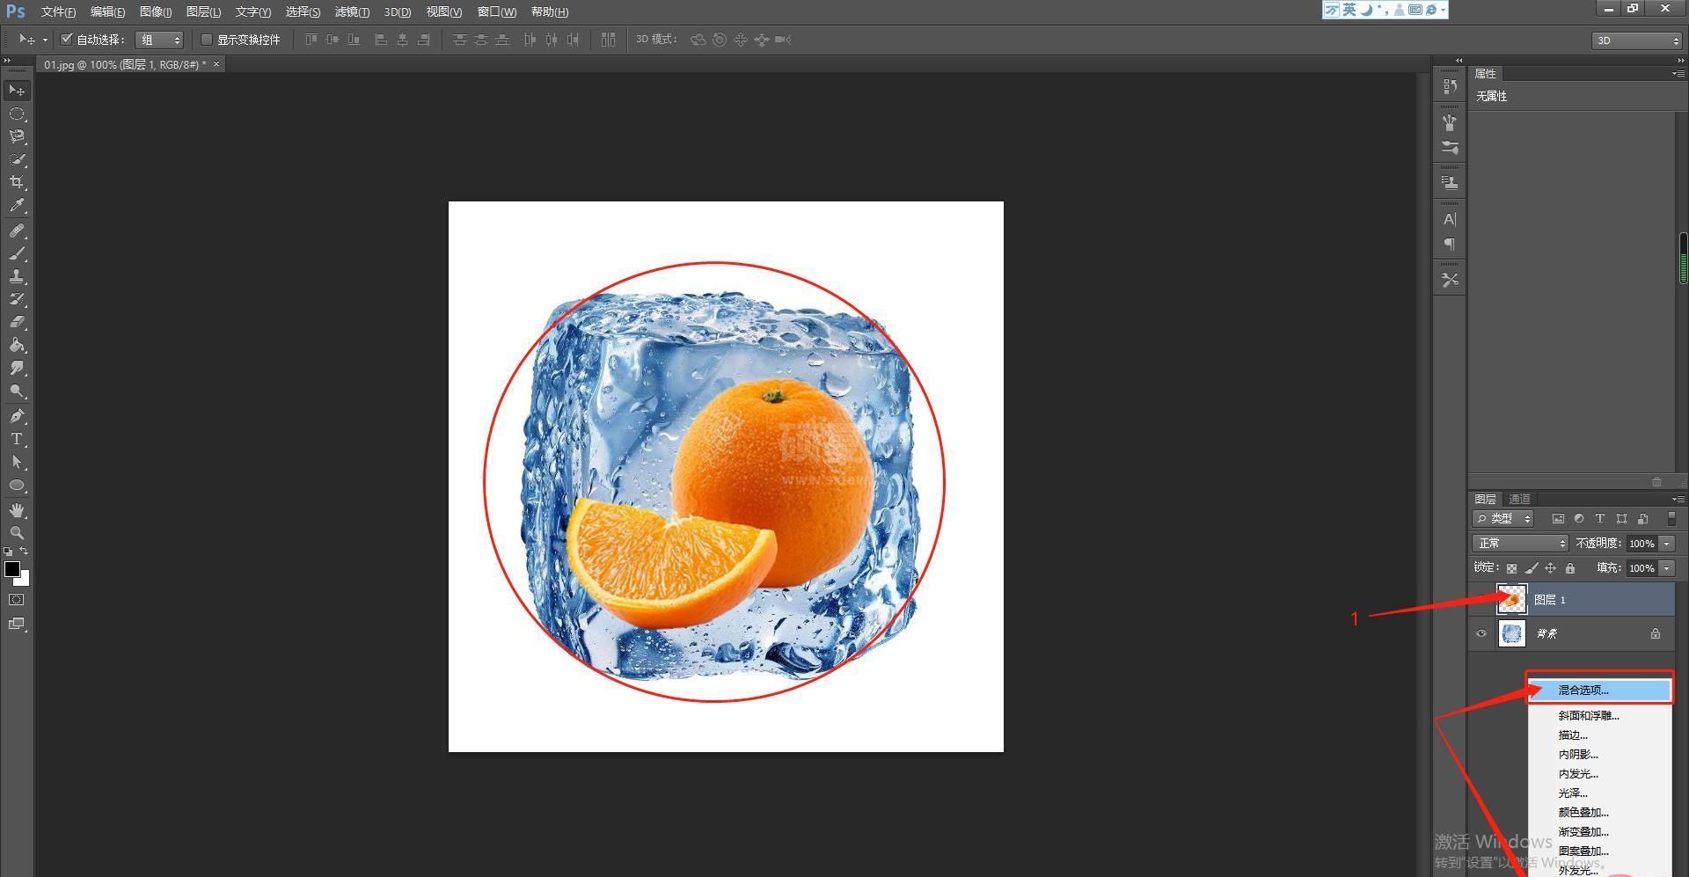This screenshot has height=877, width=1689.
Task: Filter layers by shape layer icon
Action: [1621, 519]
